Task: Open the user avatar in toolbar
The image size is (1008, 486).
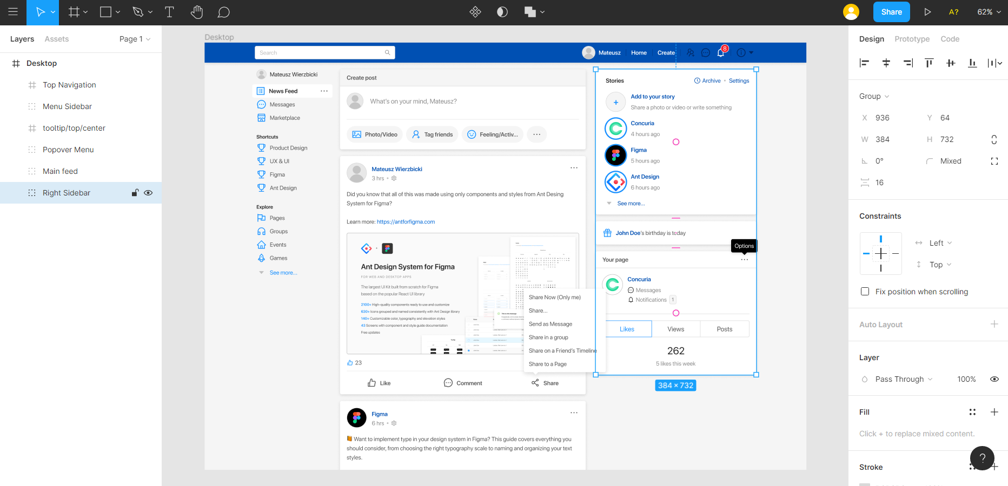Action: tap(851, 12)
